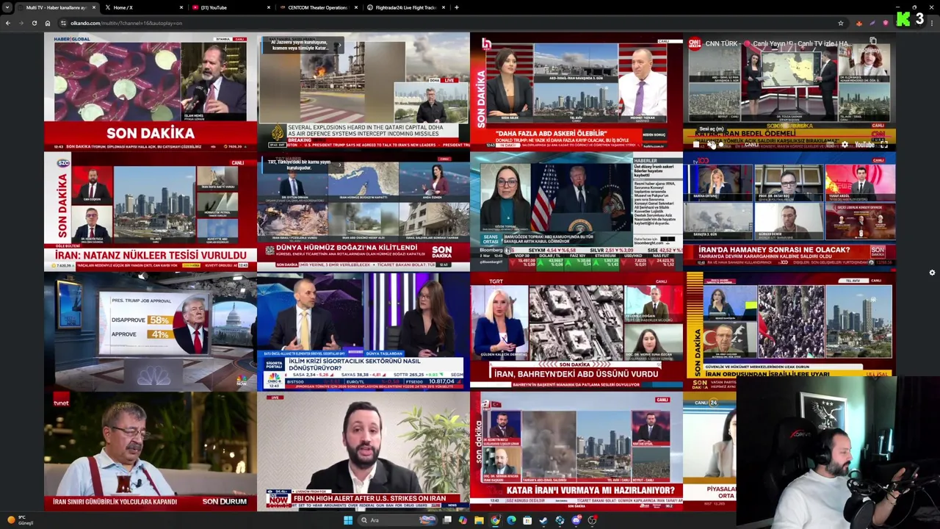
Task: Open the purple feather browser extension
Action: 872,23
